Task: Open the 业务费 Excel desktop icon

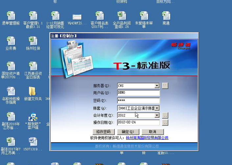Action: pos(11,41)
